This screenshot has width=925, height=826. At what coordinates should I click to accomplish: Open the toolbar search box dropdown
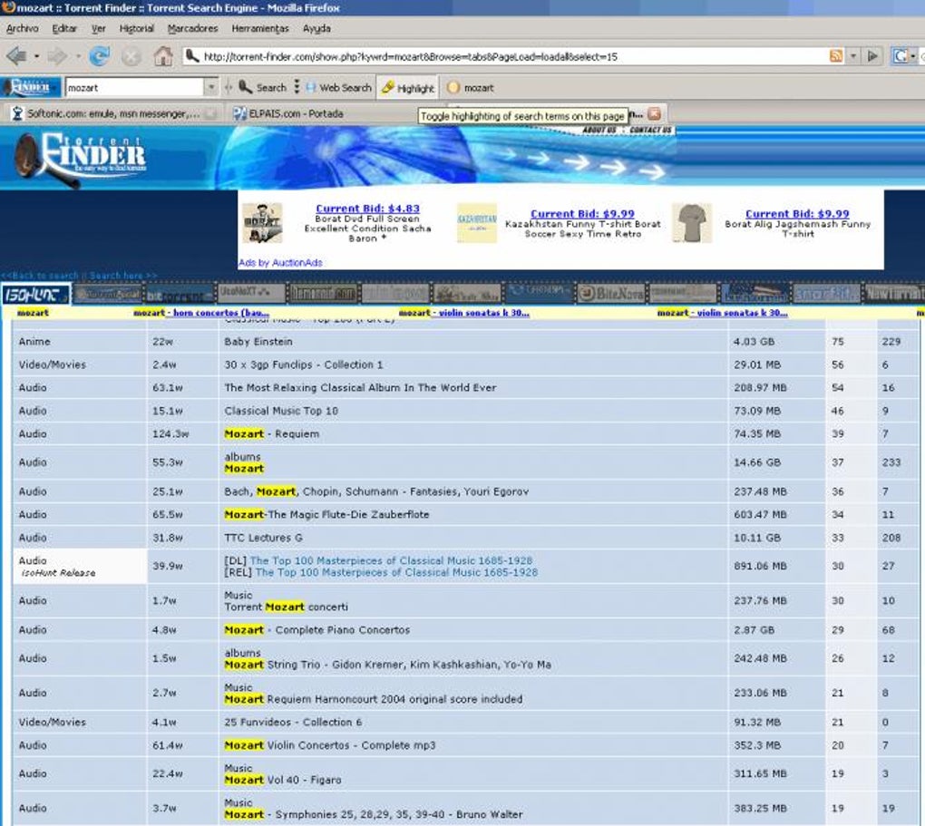tap(211, 87)
